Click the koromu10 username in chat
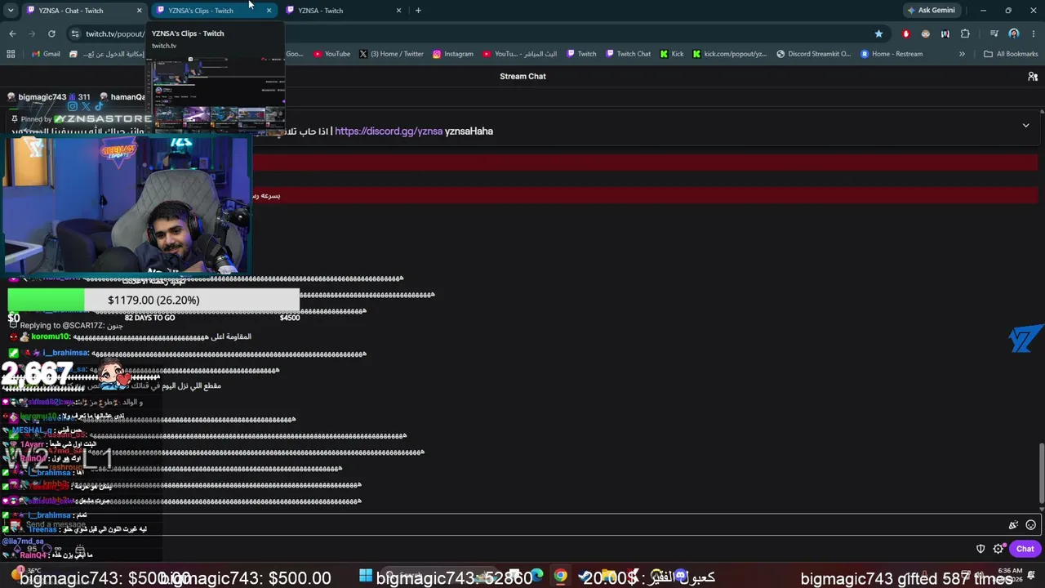The width and height of the screenshot is (1045, 588). click(x=51, y=336)
